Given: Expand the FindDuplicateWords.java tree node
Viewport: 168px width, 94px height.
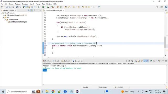Looking at the screenshot, I should pyautogui.click(x=7, y=22).
